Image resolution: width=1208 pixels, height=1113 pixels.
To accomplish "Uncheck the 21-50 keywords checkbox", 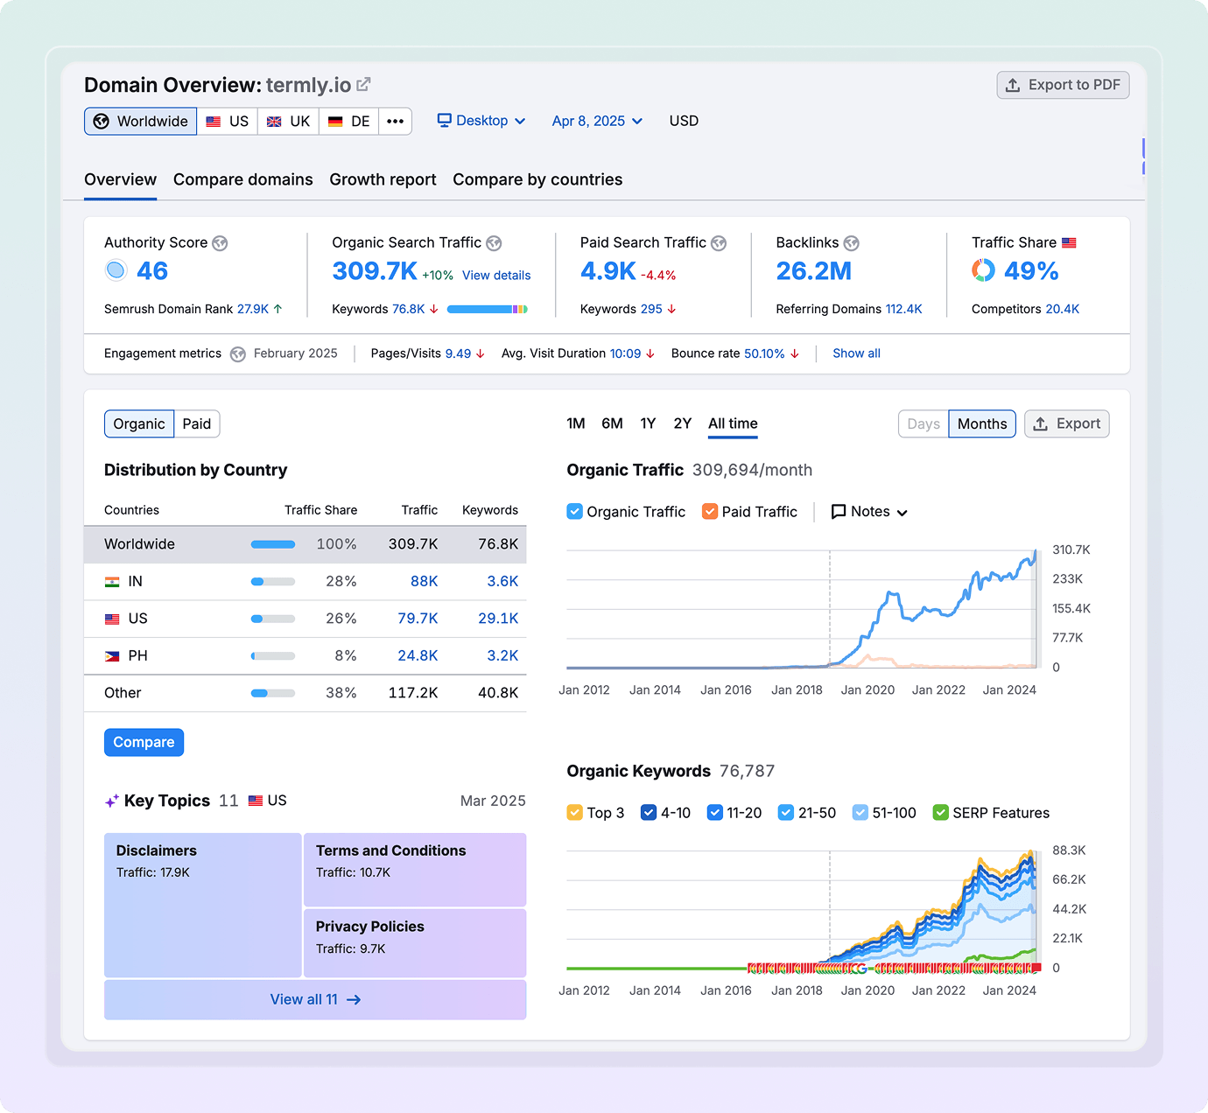I will [786, 813].
